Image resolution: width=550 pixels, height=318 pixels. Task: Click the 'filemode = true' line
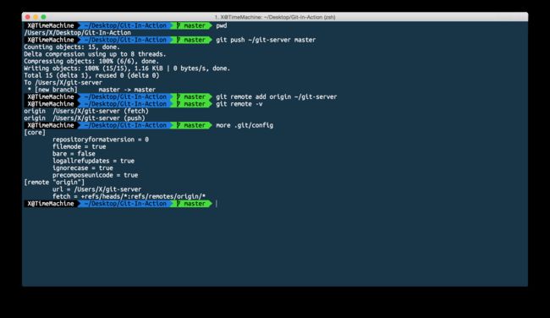click(x=79, y=146)
